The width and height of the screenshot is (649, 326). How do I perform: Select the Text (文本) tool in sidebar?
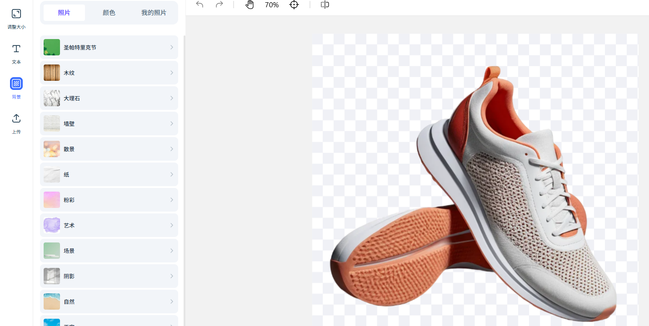pyautogui.click(x=16, y=49)
